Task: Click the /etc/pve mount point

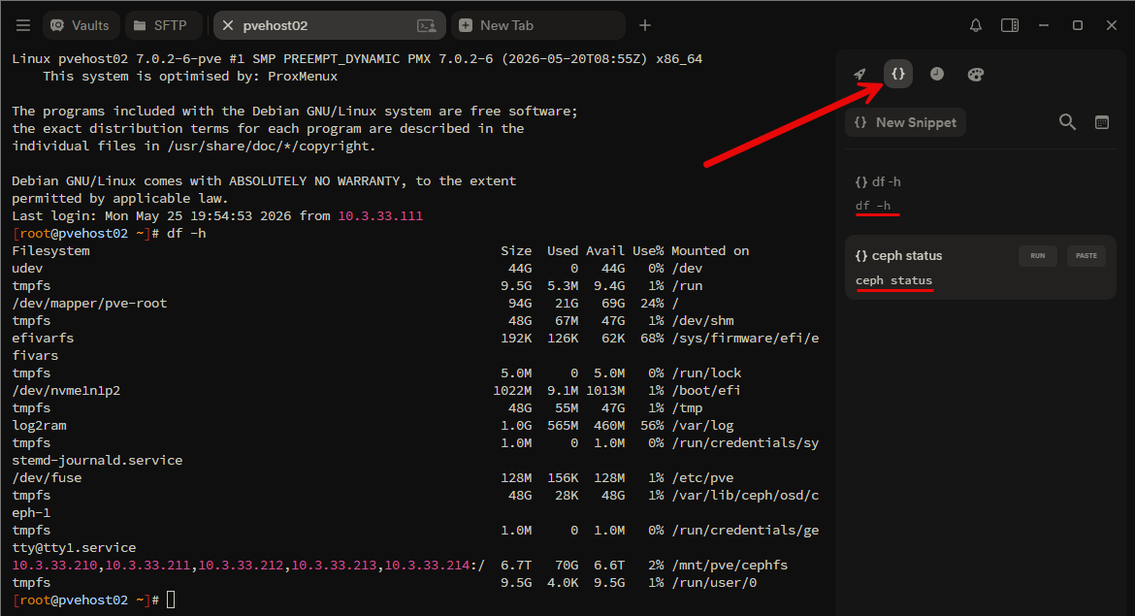Action: (702, 477)
